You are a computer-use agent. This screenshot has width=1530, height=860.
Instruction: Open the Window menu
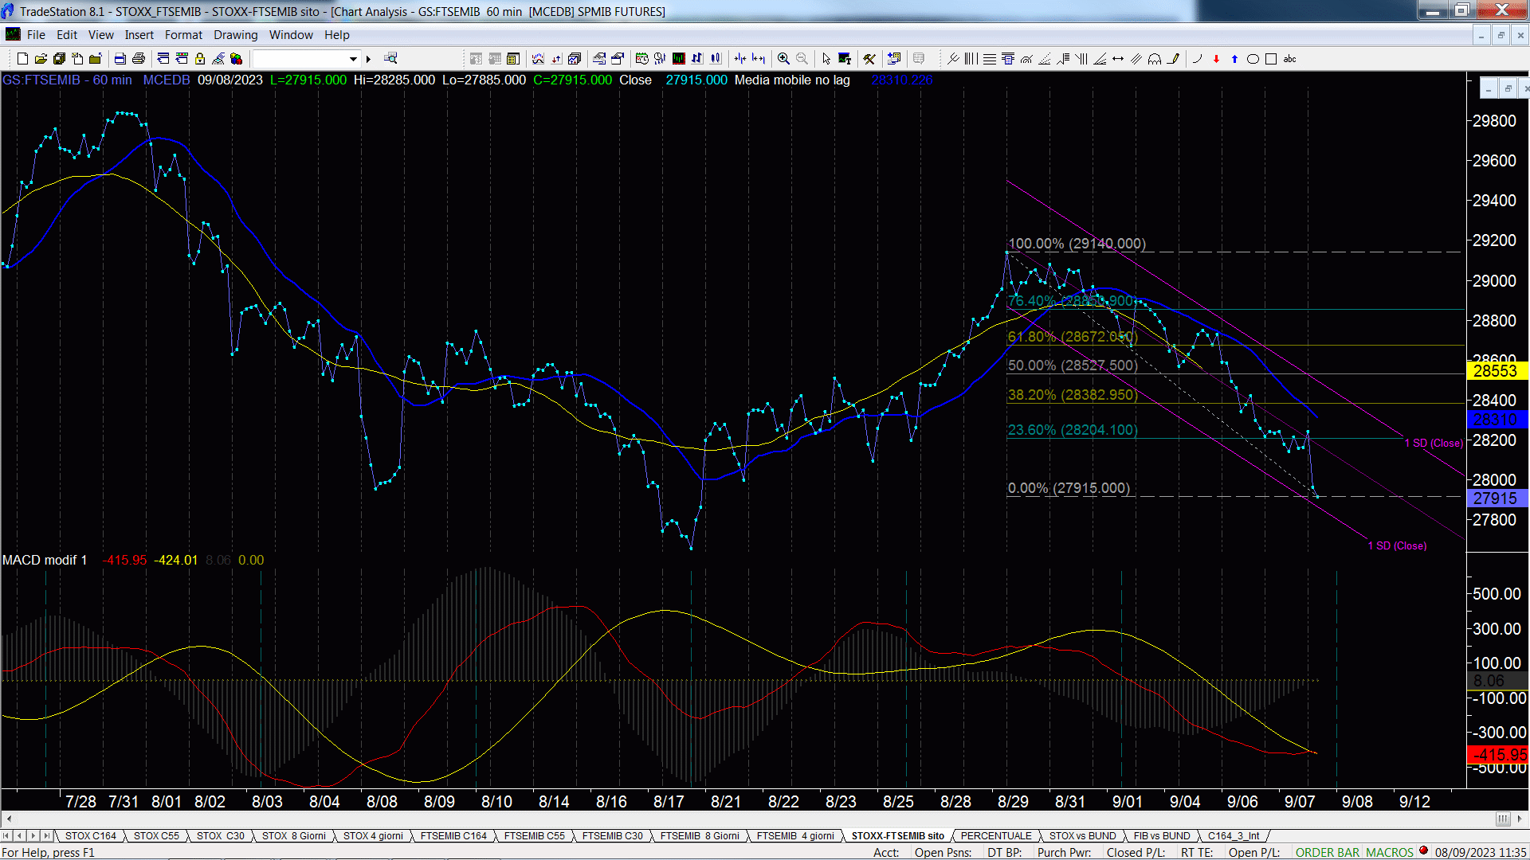pyautogui.click(x=291, y=35)
